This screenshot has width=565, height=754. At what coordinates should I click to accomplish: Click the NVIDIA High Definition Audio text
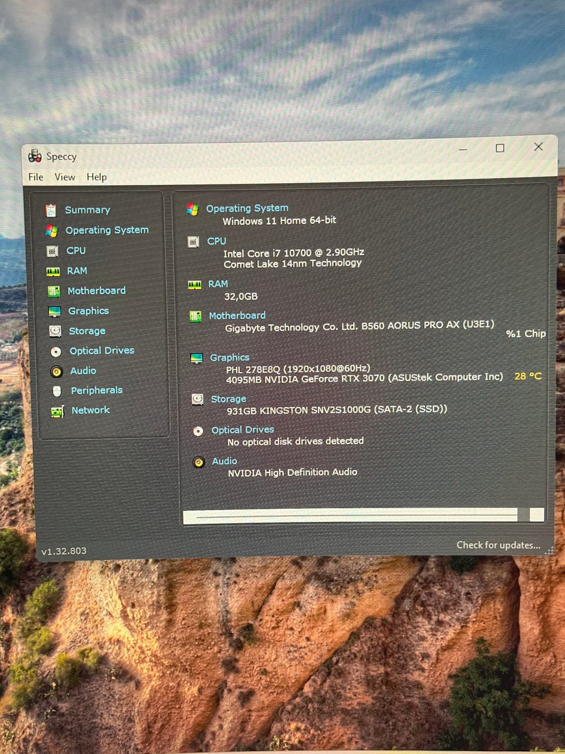pyautogui.click(x=293, y=472)
